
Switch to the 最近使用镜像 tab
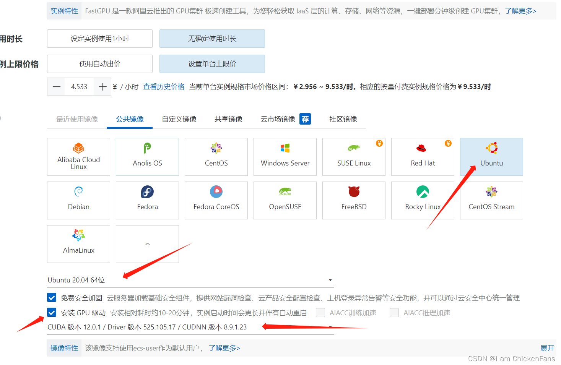tap(77, 119)
